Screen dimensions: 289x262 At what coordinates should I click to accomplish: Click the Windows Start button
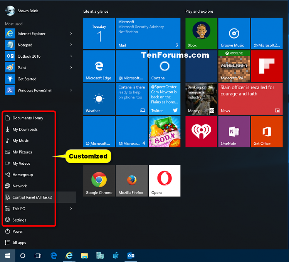pos(7,256)
